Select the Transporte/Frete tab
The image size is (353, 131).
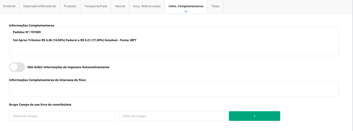[x=96, y=6]
